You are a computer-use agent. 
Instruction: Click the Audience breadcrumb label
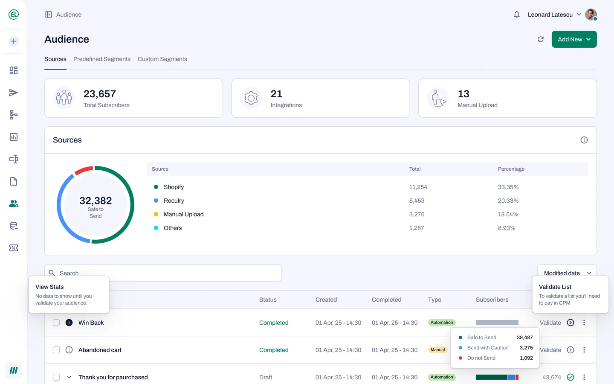click(x=69, y=15)
